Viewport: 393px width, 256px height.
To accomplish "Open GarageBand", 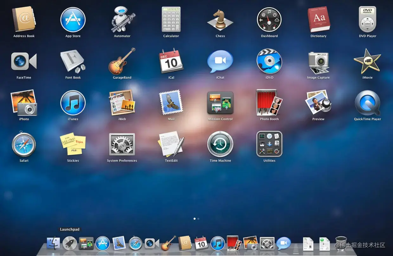I will [122, 61].
